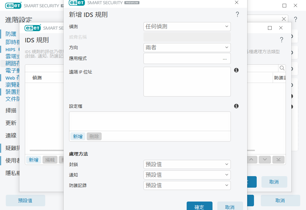
Task: Open the 偵測 dropdown showing 任何偵測
Action: click(x=187, y=26)
